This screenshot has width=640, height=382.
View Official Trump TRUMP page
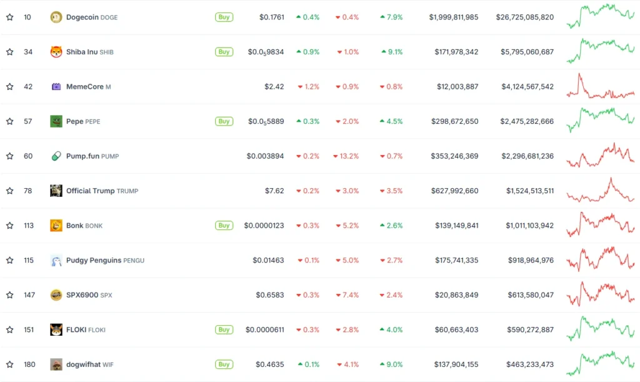102,191
